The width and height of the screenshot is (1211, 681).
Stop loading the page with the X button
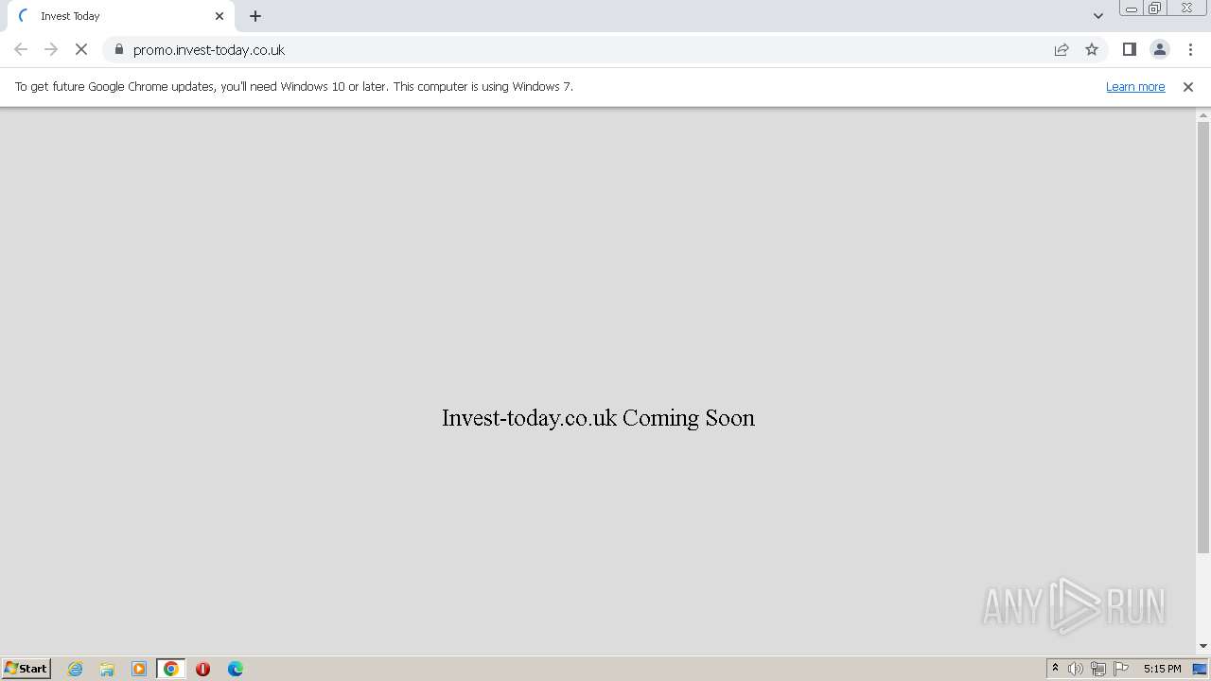pyautogui.click(x=81, y=49)
